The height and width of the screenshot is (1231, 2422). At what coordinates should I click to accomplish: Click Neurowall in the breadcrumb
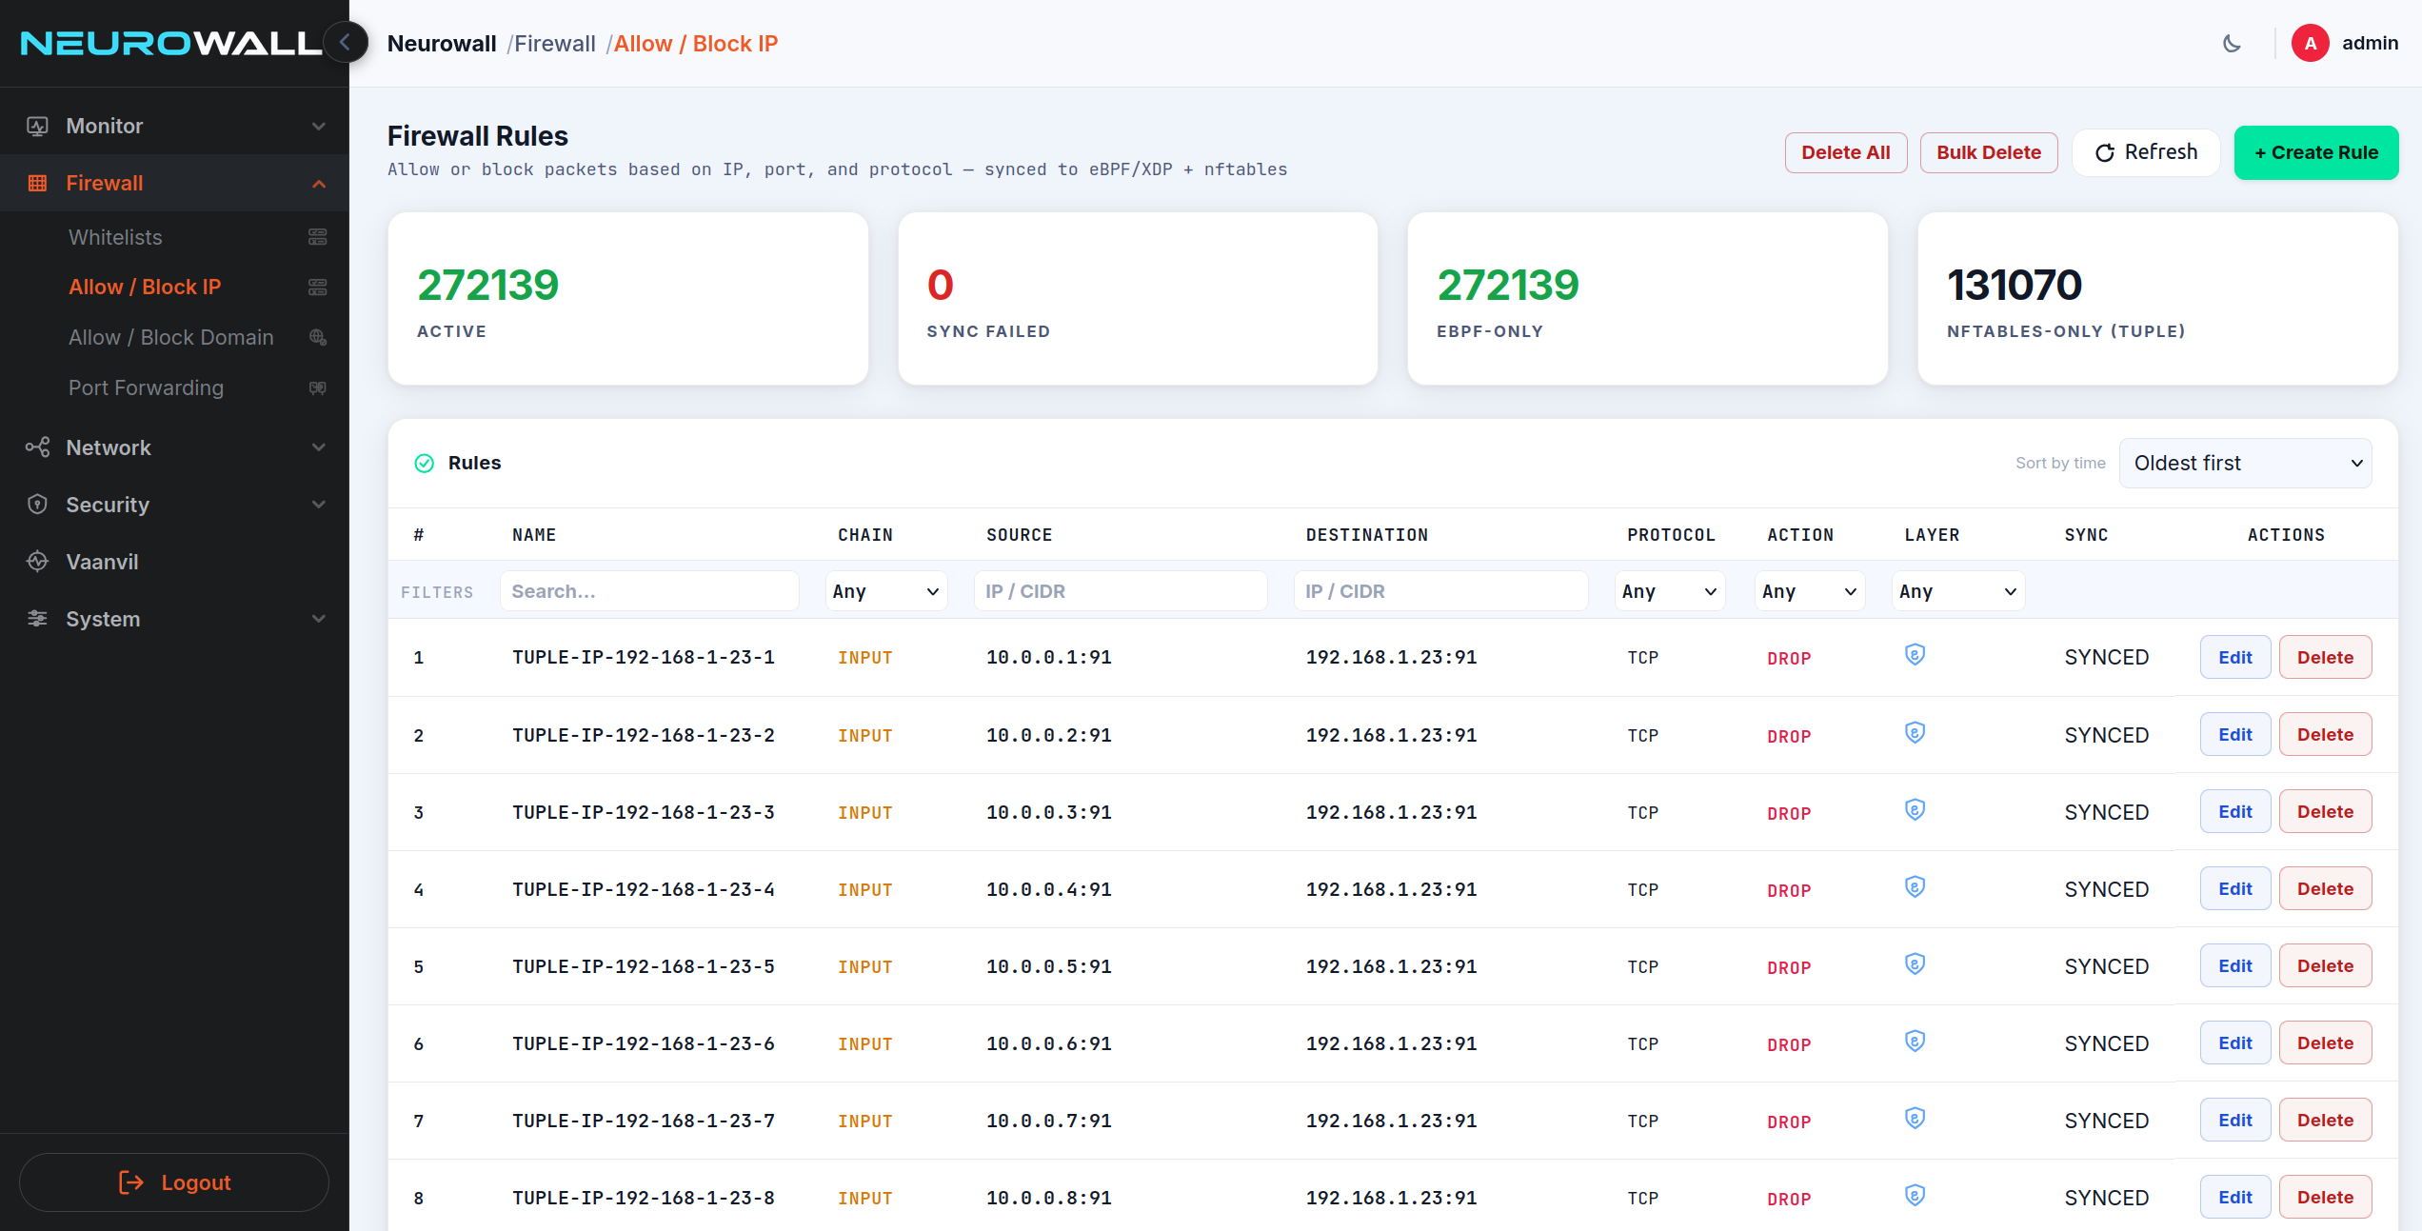(442, 44)
